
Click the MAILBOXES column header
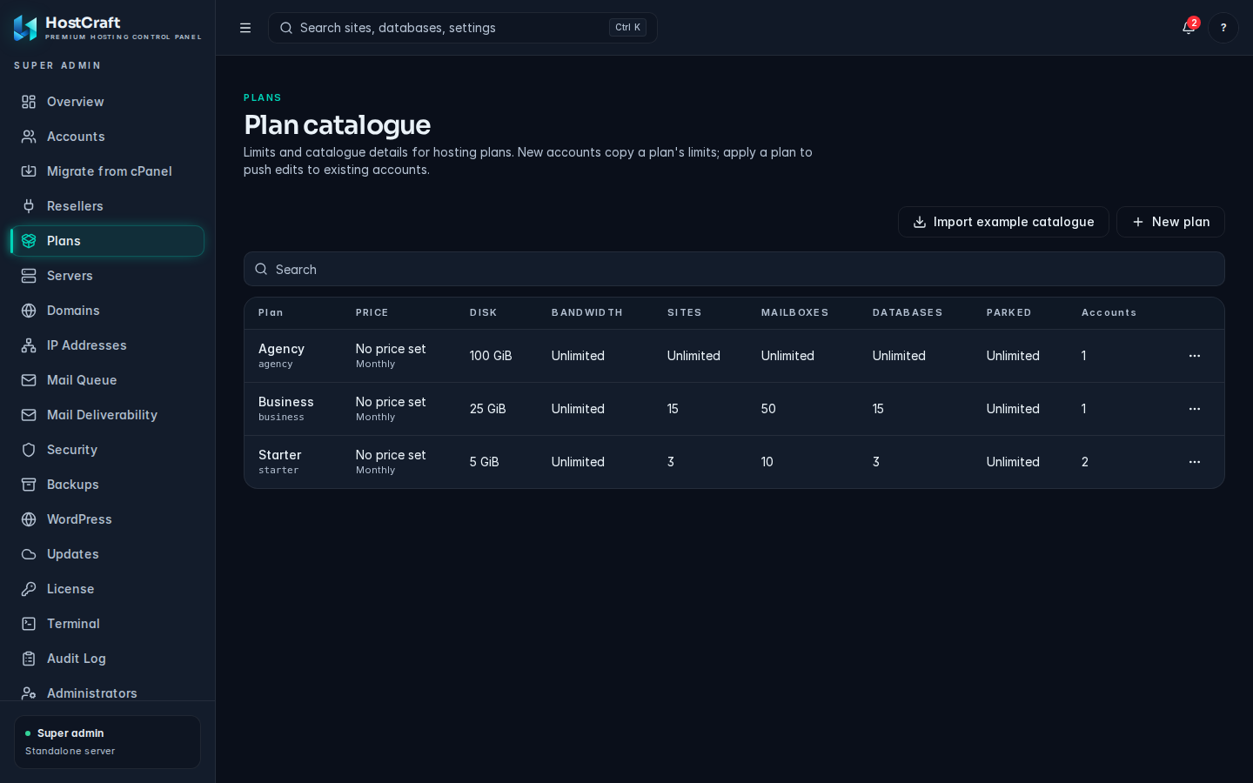794,312
